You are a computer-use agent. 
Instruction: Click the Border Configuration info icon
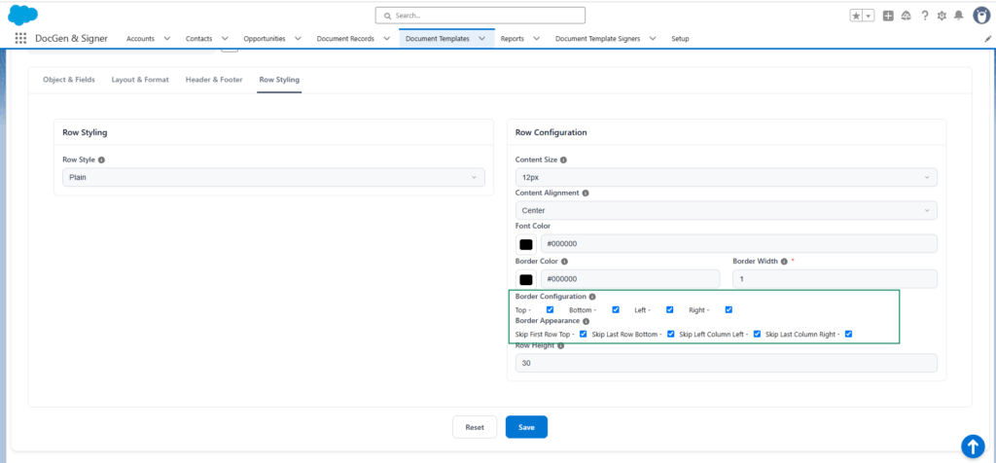(592, 297)
